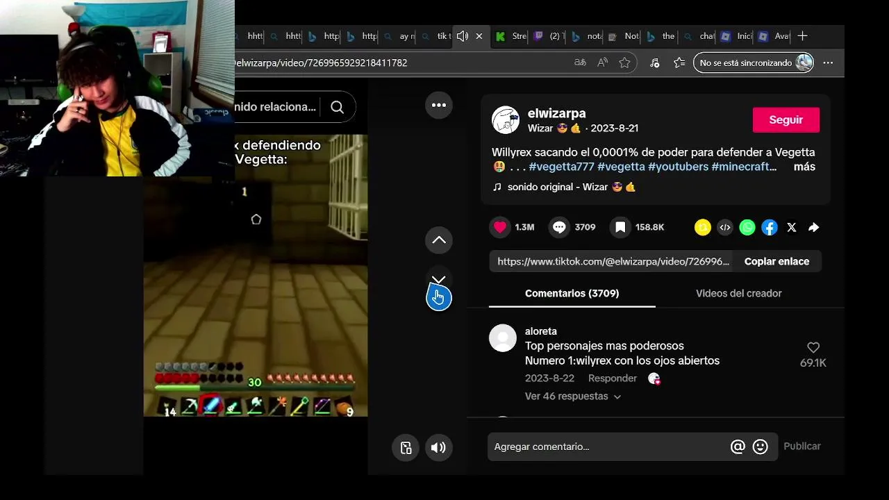Open the browser favorites list icon
The image size is (889, 500).
(x=679, y=62)
